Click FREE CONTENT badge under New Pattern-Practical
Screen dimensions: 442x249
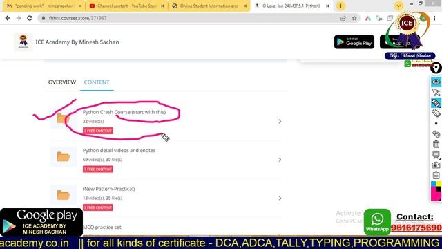98,207
